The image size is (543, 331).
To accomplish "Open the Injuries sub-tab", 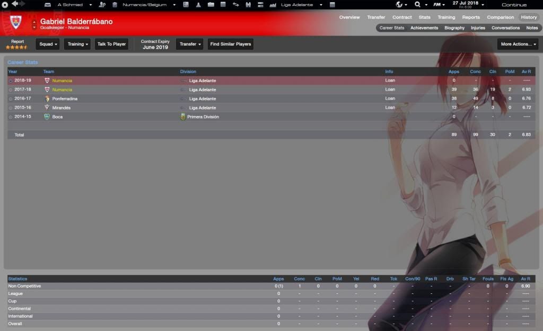I will coord(478,28).
